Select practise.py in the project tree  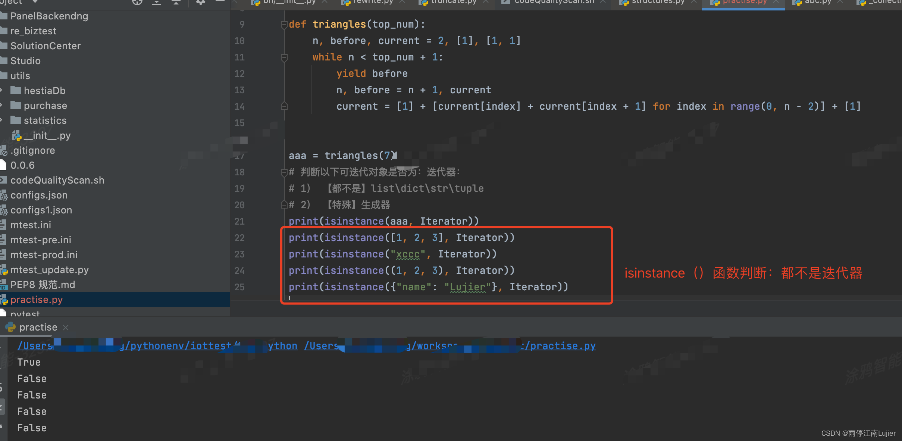36,300
